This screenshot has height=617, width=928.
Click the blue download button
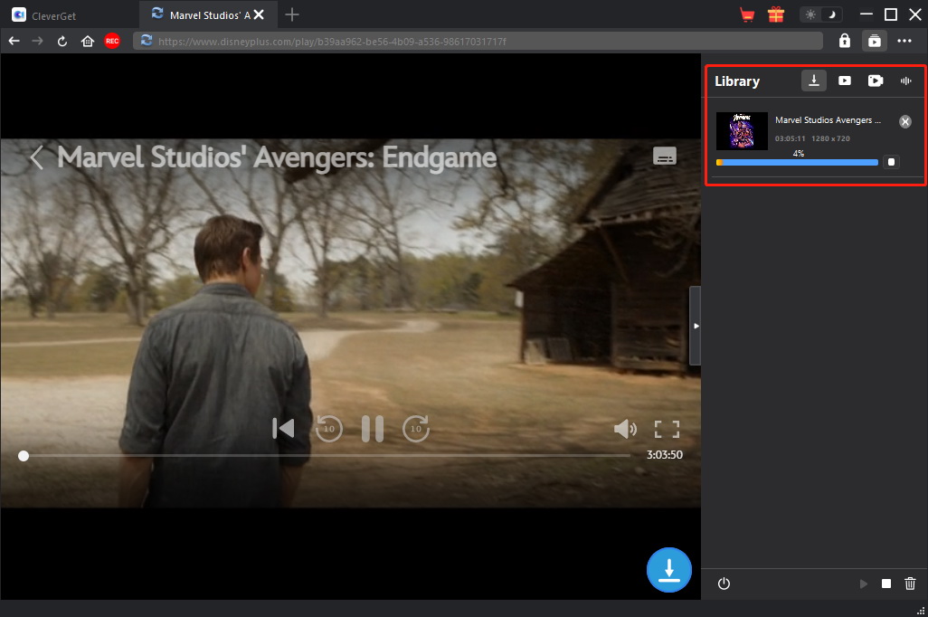[x=669, y=570]
